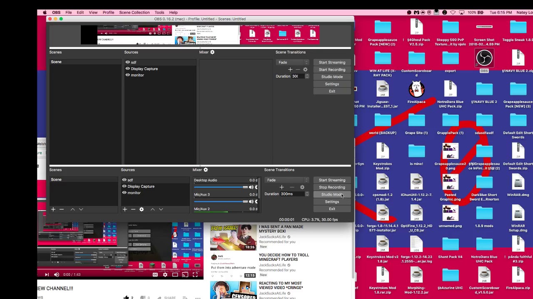Open YOU DECIDE HOW TO TROLL MINECRAFT PLAYERS link
This screenshot has height=299, width=533.
[x=284, y=257]
